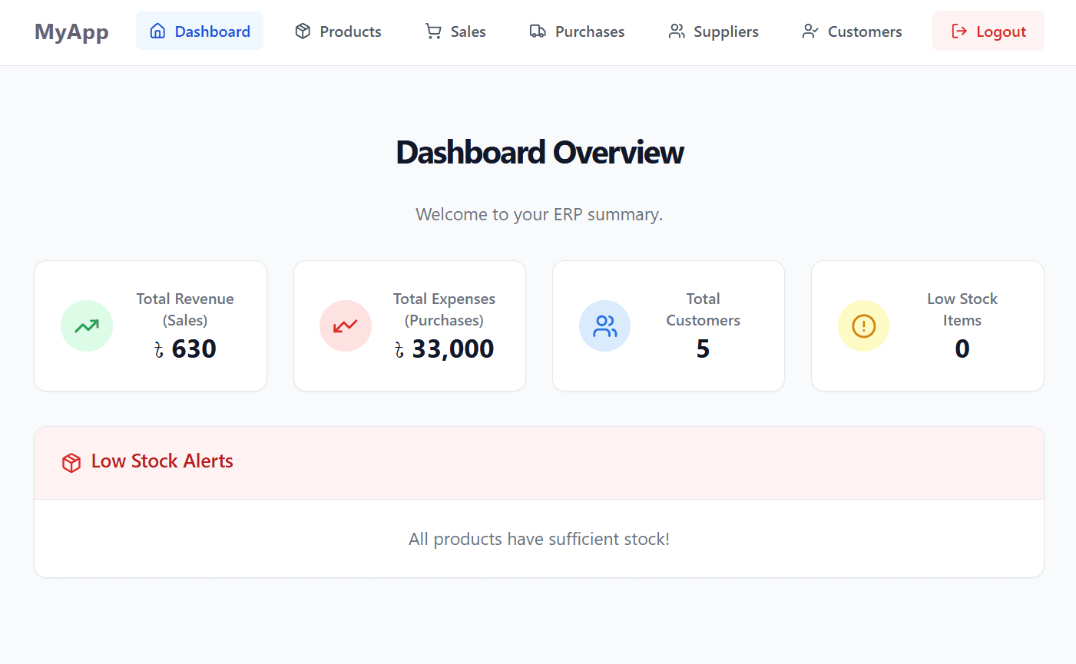Go to the Sales section
This screenshot has height=664, width=1076.
pyautogui.click(x=455, y=31)
